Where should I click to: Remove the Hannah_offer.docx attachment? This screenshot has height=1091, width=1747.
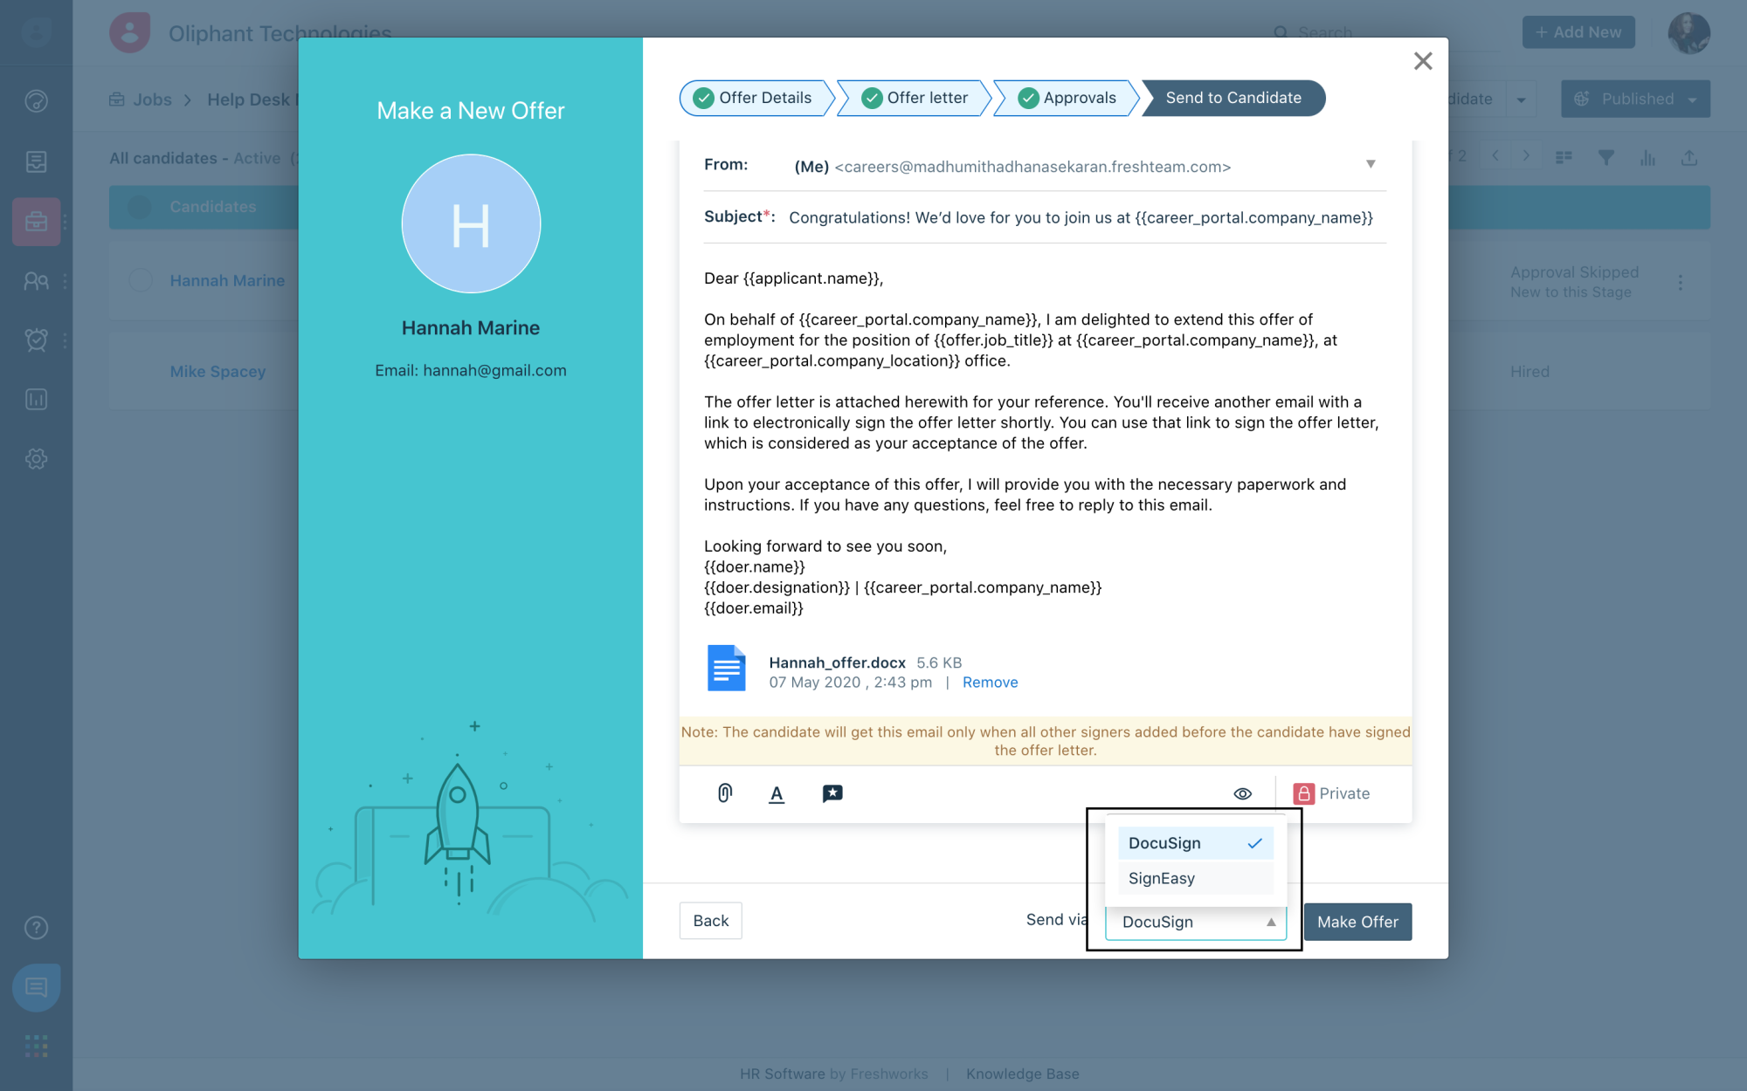coord(990,683)
